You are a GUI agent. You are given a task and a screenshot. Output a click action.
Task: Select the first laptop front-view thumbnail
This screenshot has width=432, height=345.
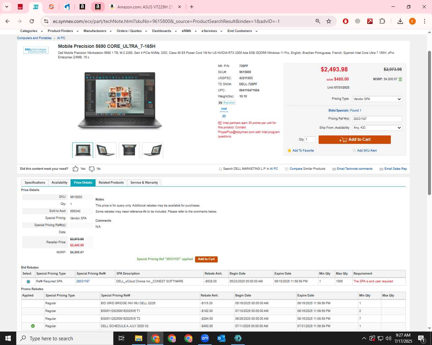click(83, 150)
